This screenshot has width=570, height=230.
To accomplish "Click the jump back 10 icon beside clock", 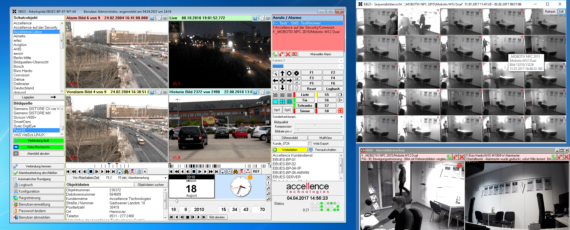I will tap(268, 188).
